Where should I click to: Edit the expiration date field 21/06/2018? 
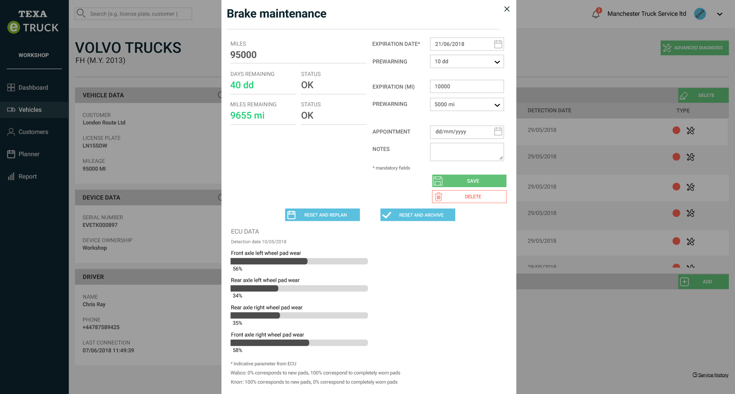coord(467,44)
